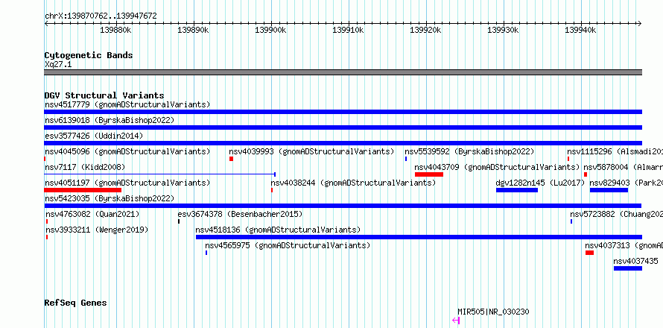Click the nsv4043709 (gnomADStructuralVariants) label
663x328 pixels.
(498, 167)
